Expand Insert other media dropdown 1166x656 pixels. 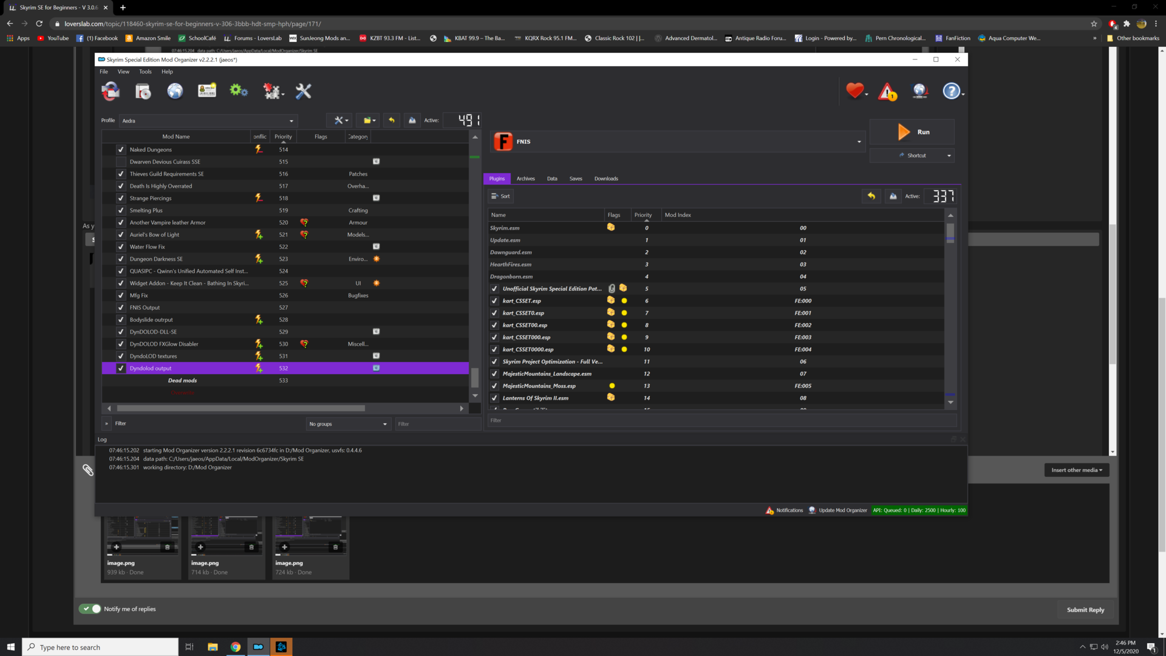tap(1077, 470)
